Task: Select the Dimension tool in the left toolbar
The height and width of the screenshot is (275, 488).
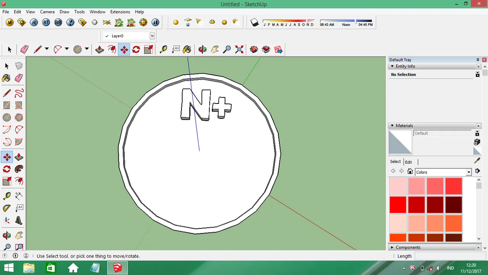Action: (19, 196)
